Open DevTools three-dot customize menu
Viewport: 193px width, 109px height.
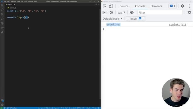point(189,6)
